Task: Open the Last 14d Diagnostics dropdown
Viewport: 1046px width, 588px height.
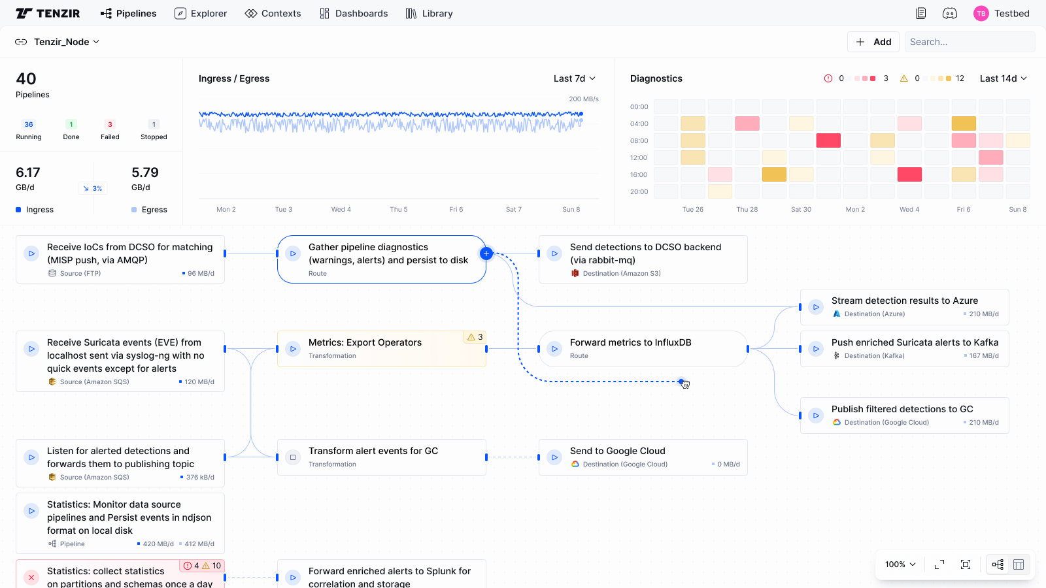Action: 1002,78
